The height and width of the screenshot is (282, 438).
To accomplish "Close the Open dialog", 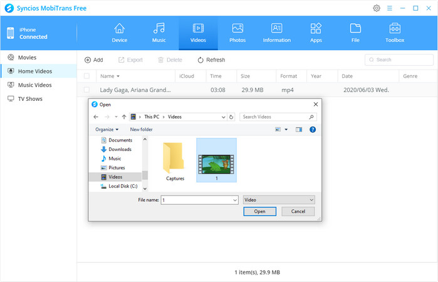I will point(316,104).
